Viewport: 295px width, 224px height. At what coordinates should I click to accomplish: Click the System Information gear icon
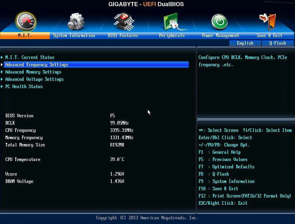coord(76,21)
